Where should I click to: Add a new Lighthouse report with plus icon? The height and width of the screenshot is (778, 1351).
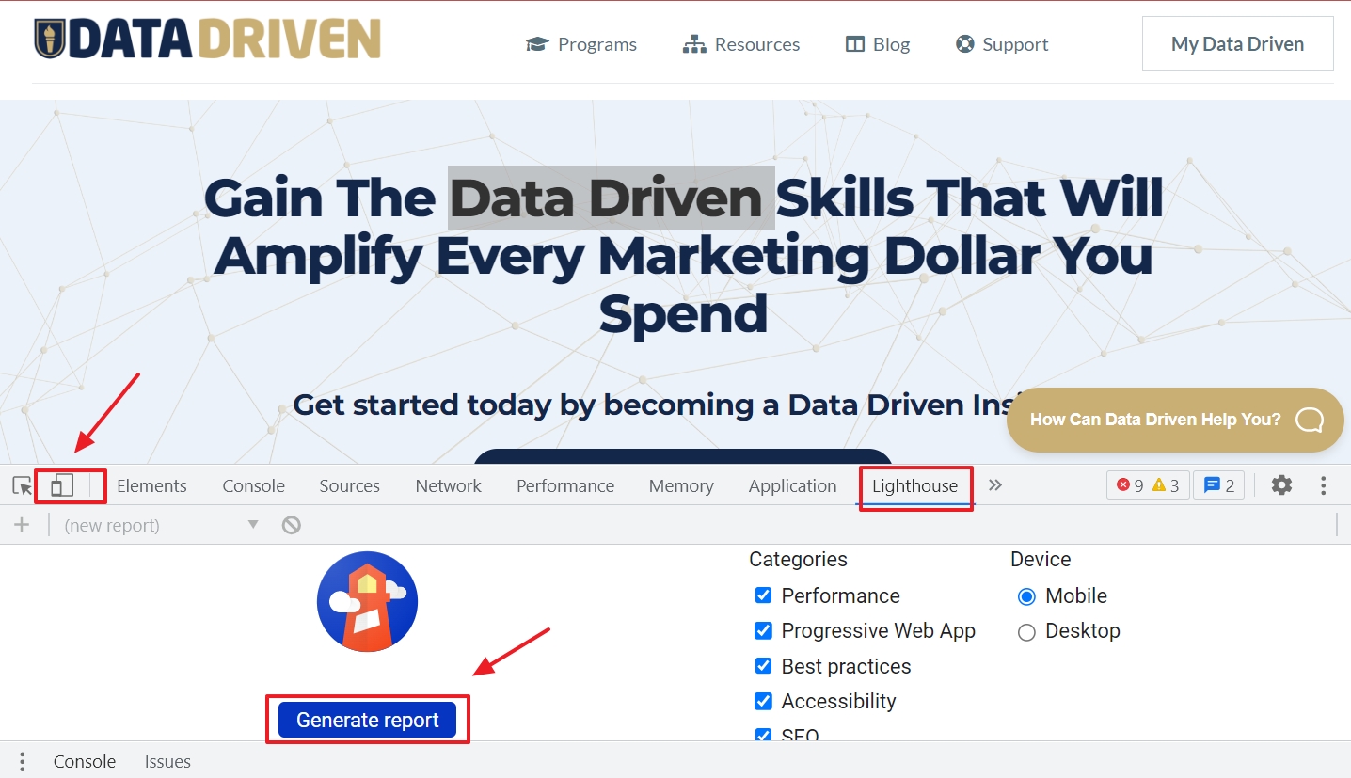click(22, 525)
